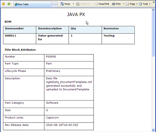156x132 pixels.
Task: Expand the Feeds dropdown arrow
Action: click(x=93, y=4)
